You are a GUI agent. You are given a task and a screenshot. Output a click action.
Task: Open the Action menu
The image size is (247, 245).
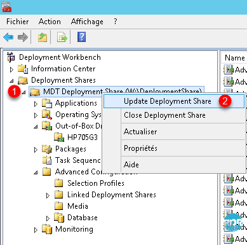tap(50, 22)
